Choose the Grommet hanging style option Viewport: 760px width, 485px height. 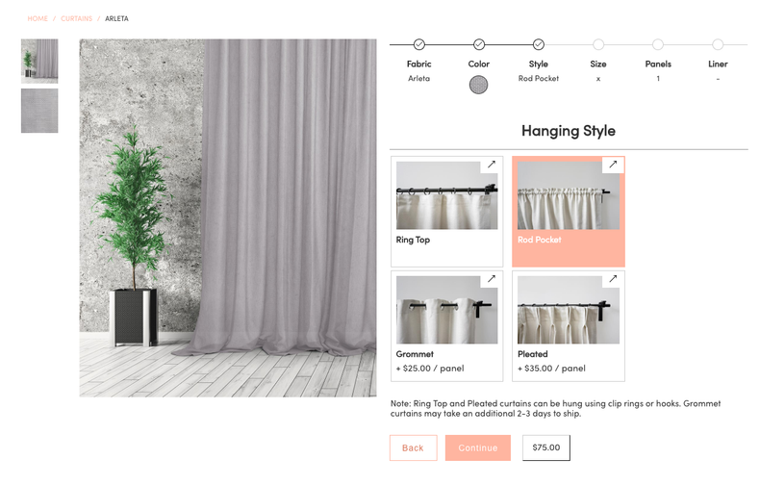(x=447, y=326)
